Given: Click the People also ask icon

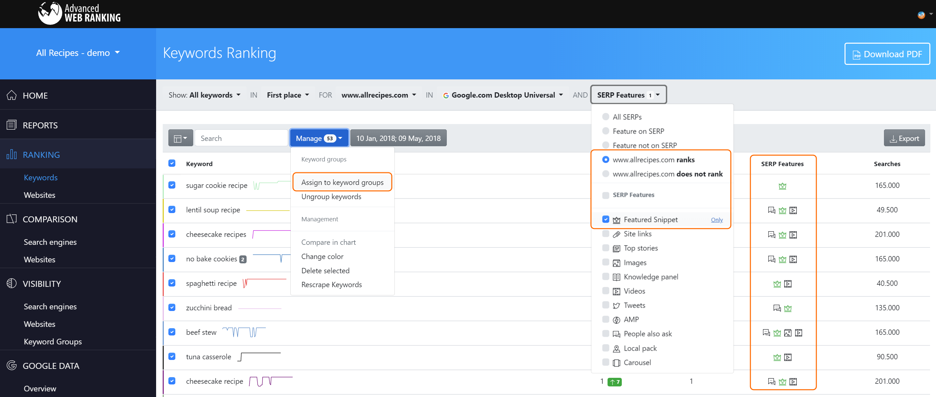Looking at the screenshot, I should (616, 334).
